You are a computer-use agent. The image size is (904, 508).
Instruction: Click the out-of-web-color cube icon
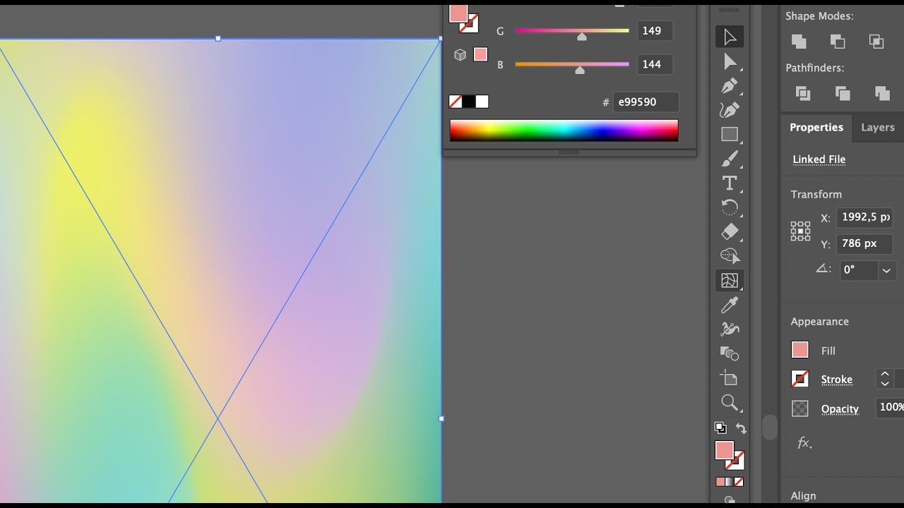[x=460, y=54]
